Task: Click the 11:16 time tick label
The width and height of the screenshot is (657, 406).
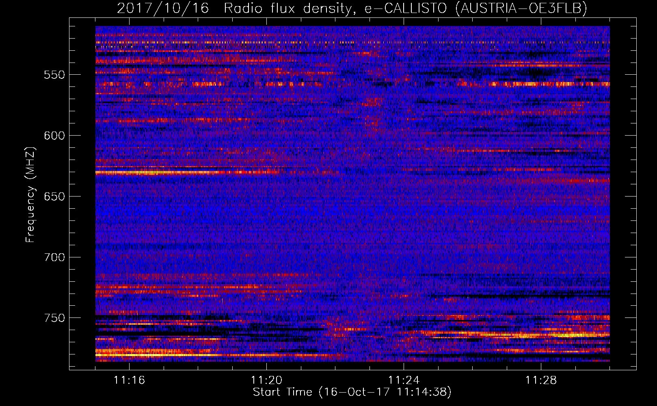Action: (129, 380)
